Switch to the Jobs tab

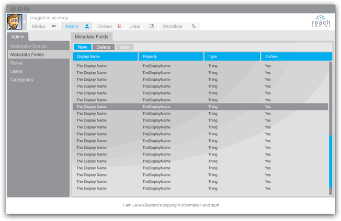pyautogui.click(x=142, y=26)
